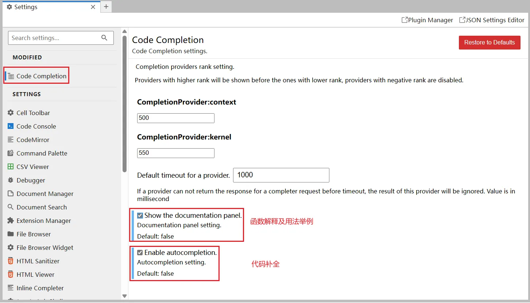Restore Code Completion settings to defaults
The image size is (530, 303).
tap(490, 43)
